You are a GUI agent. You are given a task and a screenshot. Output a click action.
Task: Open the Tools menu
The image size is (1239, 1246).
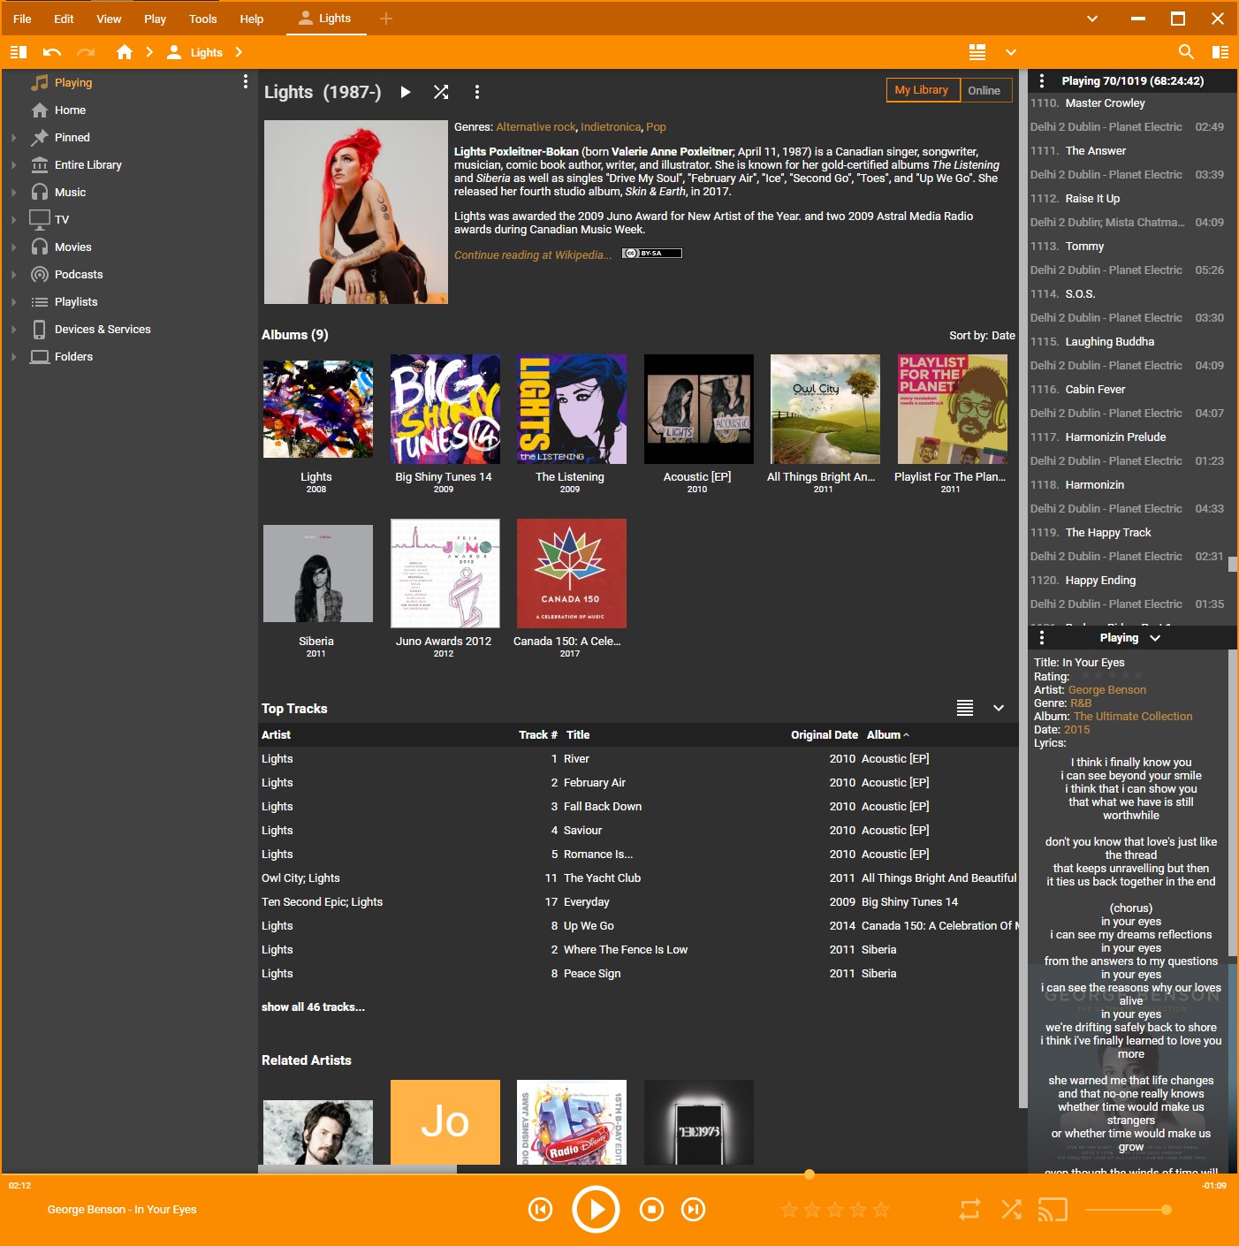(202, 19)
